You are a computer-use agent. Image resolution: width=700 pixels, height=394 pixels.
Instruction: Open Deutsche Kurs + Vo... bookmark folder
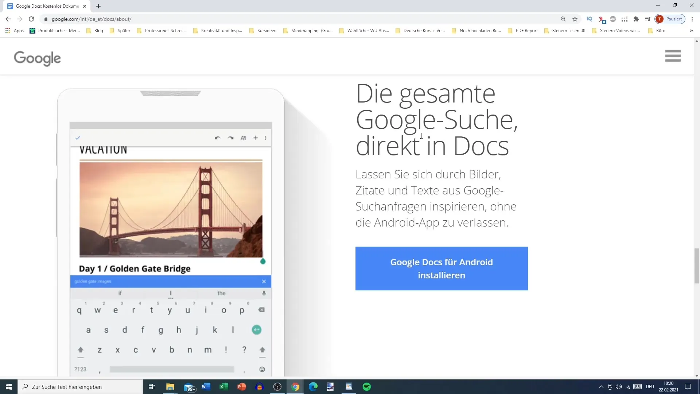(420, 31)
